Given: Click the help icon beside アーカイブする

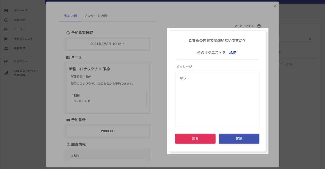Looking at the screenshot, I should pos(259,26).
